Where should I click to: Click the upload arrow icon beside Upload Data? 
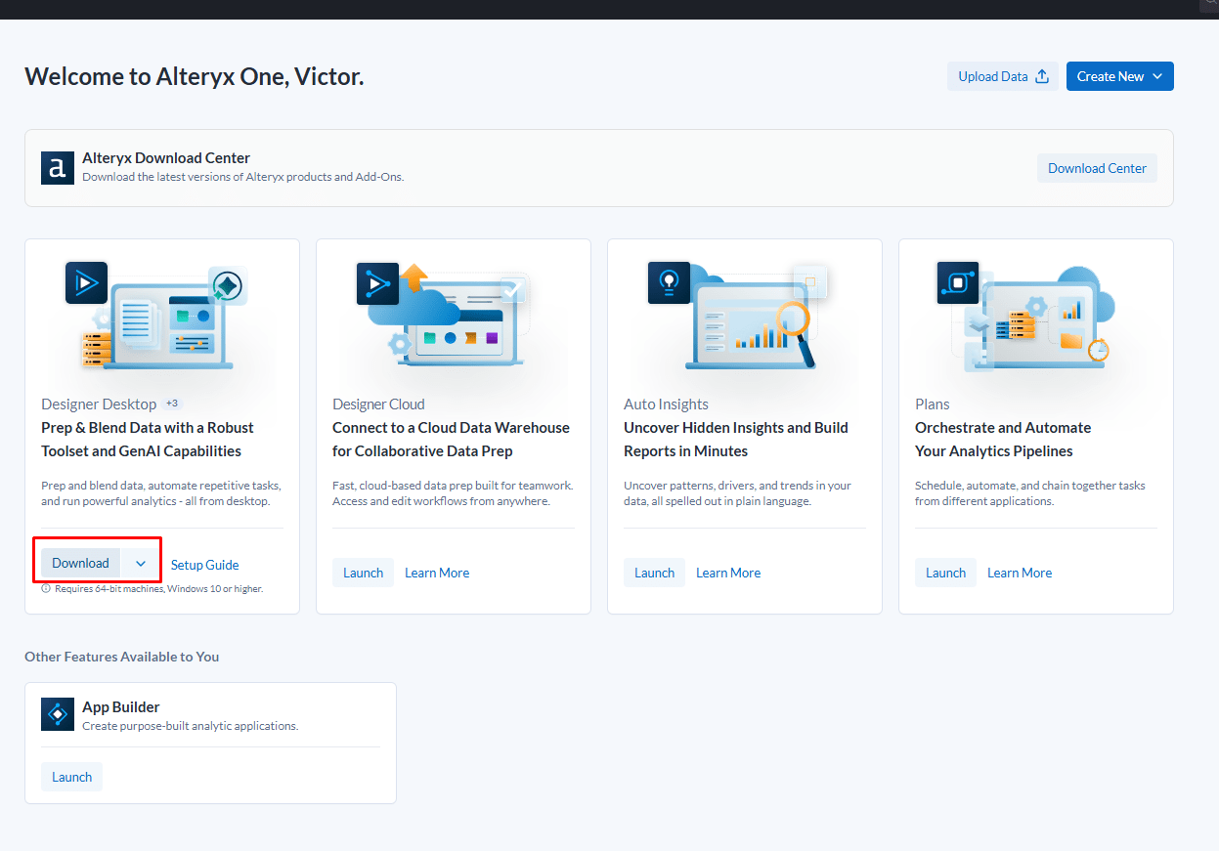(x=1042, y=76)
